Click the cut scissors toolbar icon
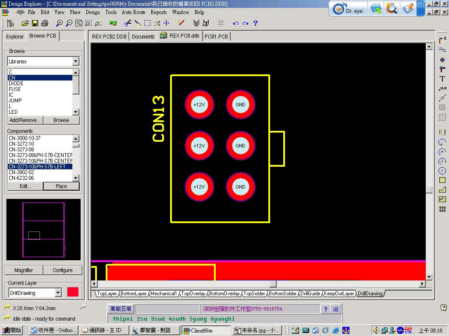 pyautogui.click(x=128, y=23)
